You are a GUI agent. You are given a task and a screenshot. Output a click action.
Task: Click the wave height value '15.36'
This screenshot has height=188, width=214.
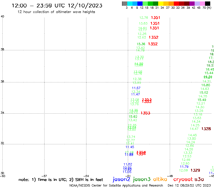(141, 44)
